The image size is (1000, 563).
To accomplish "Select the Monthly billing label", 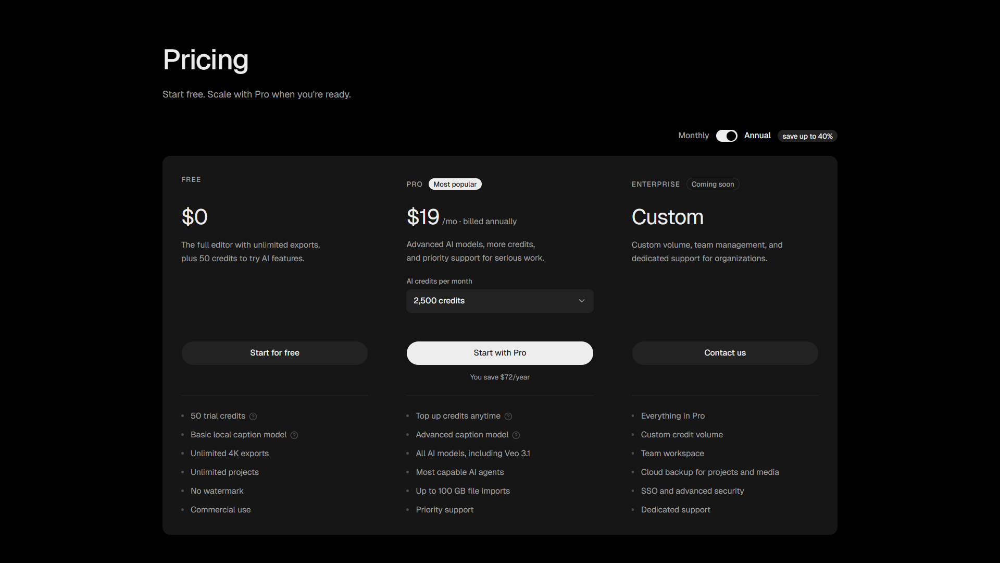I will [x=693, y=136].
